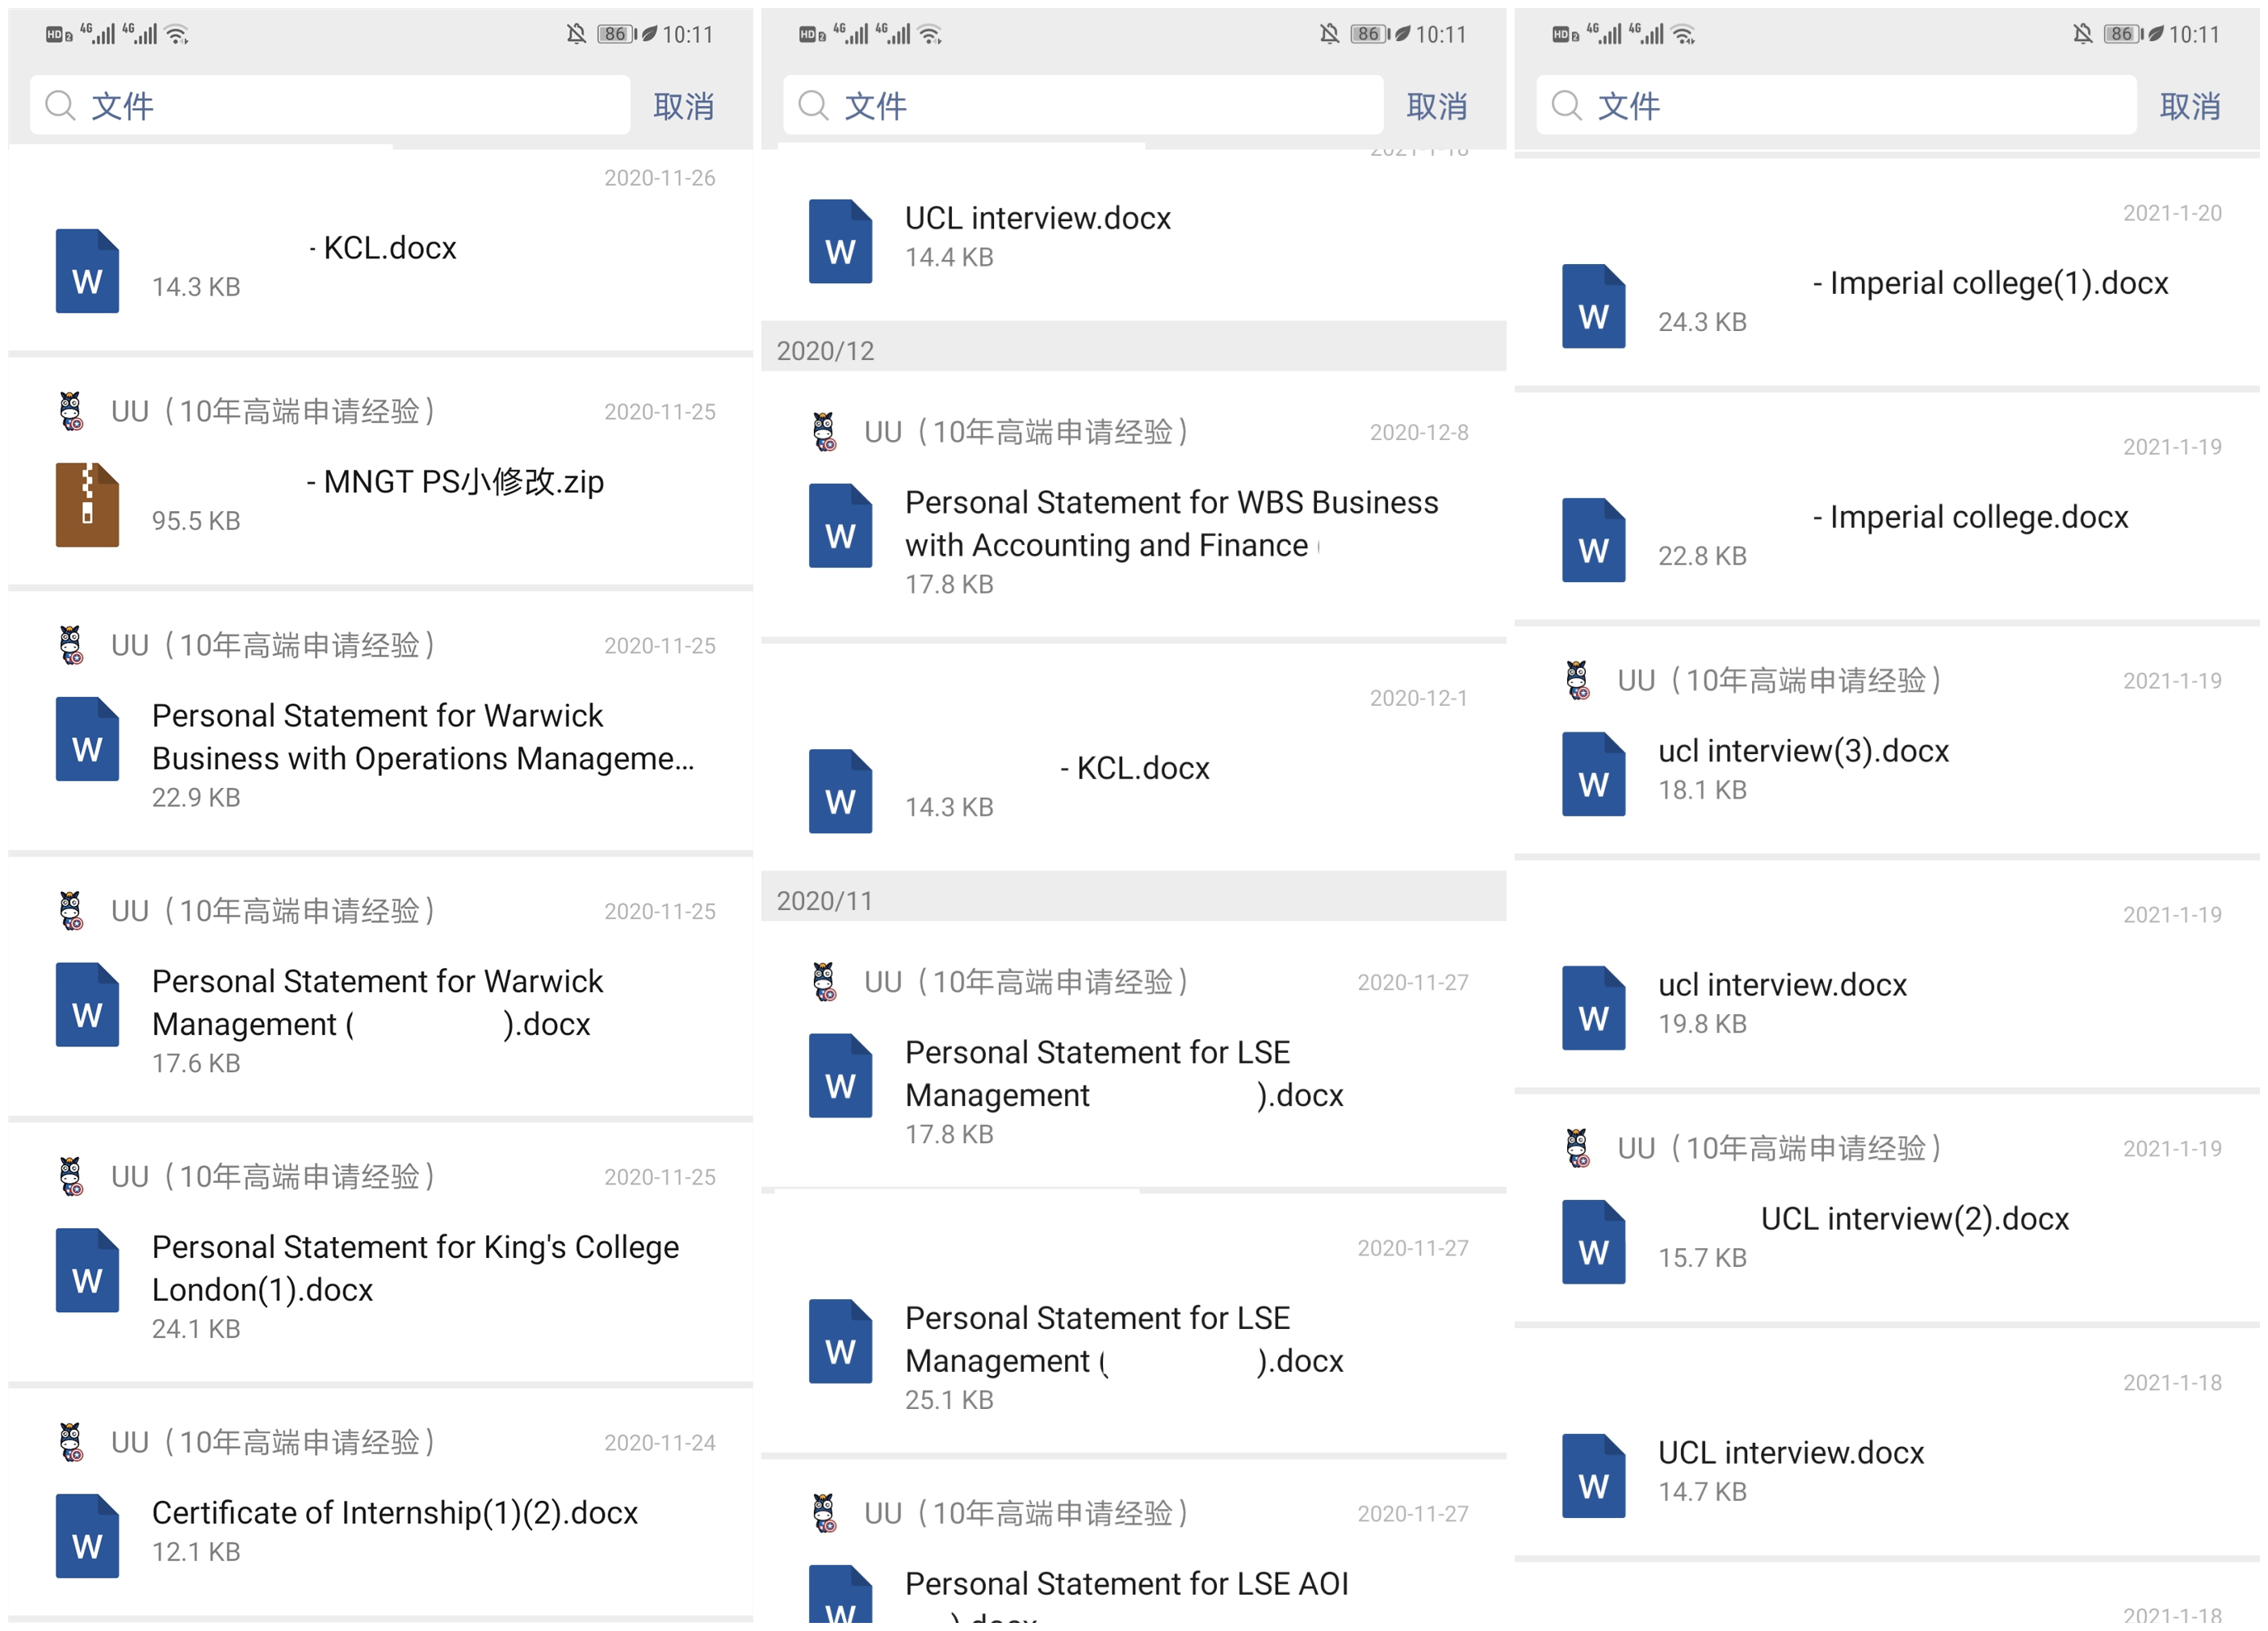This screenshot has width=2268, height=1631.
Task: Tap Word icon of KCL.docx dated 2020-12-1
Action: 840,791
